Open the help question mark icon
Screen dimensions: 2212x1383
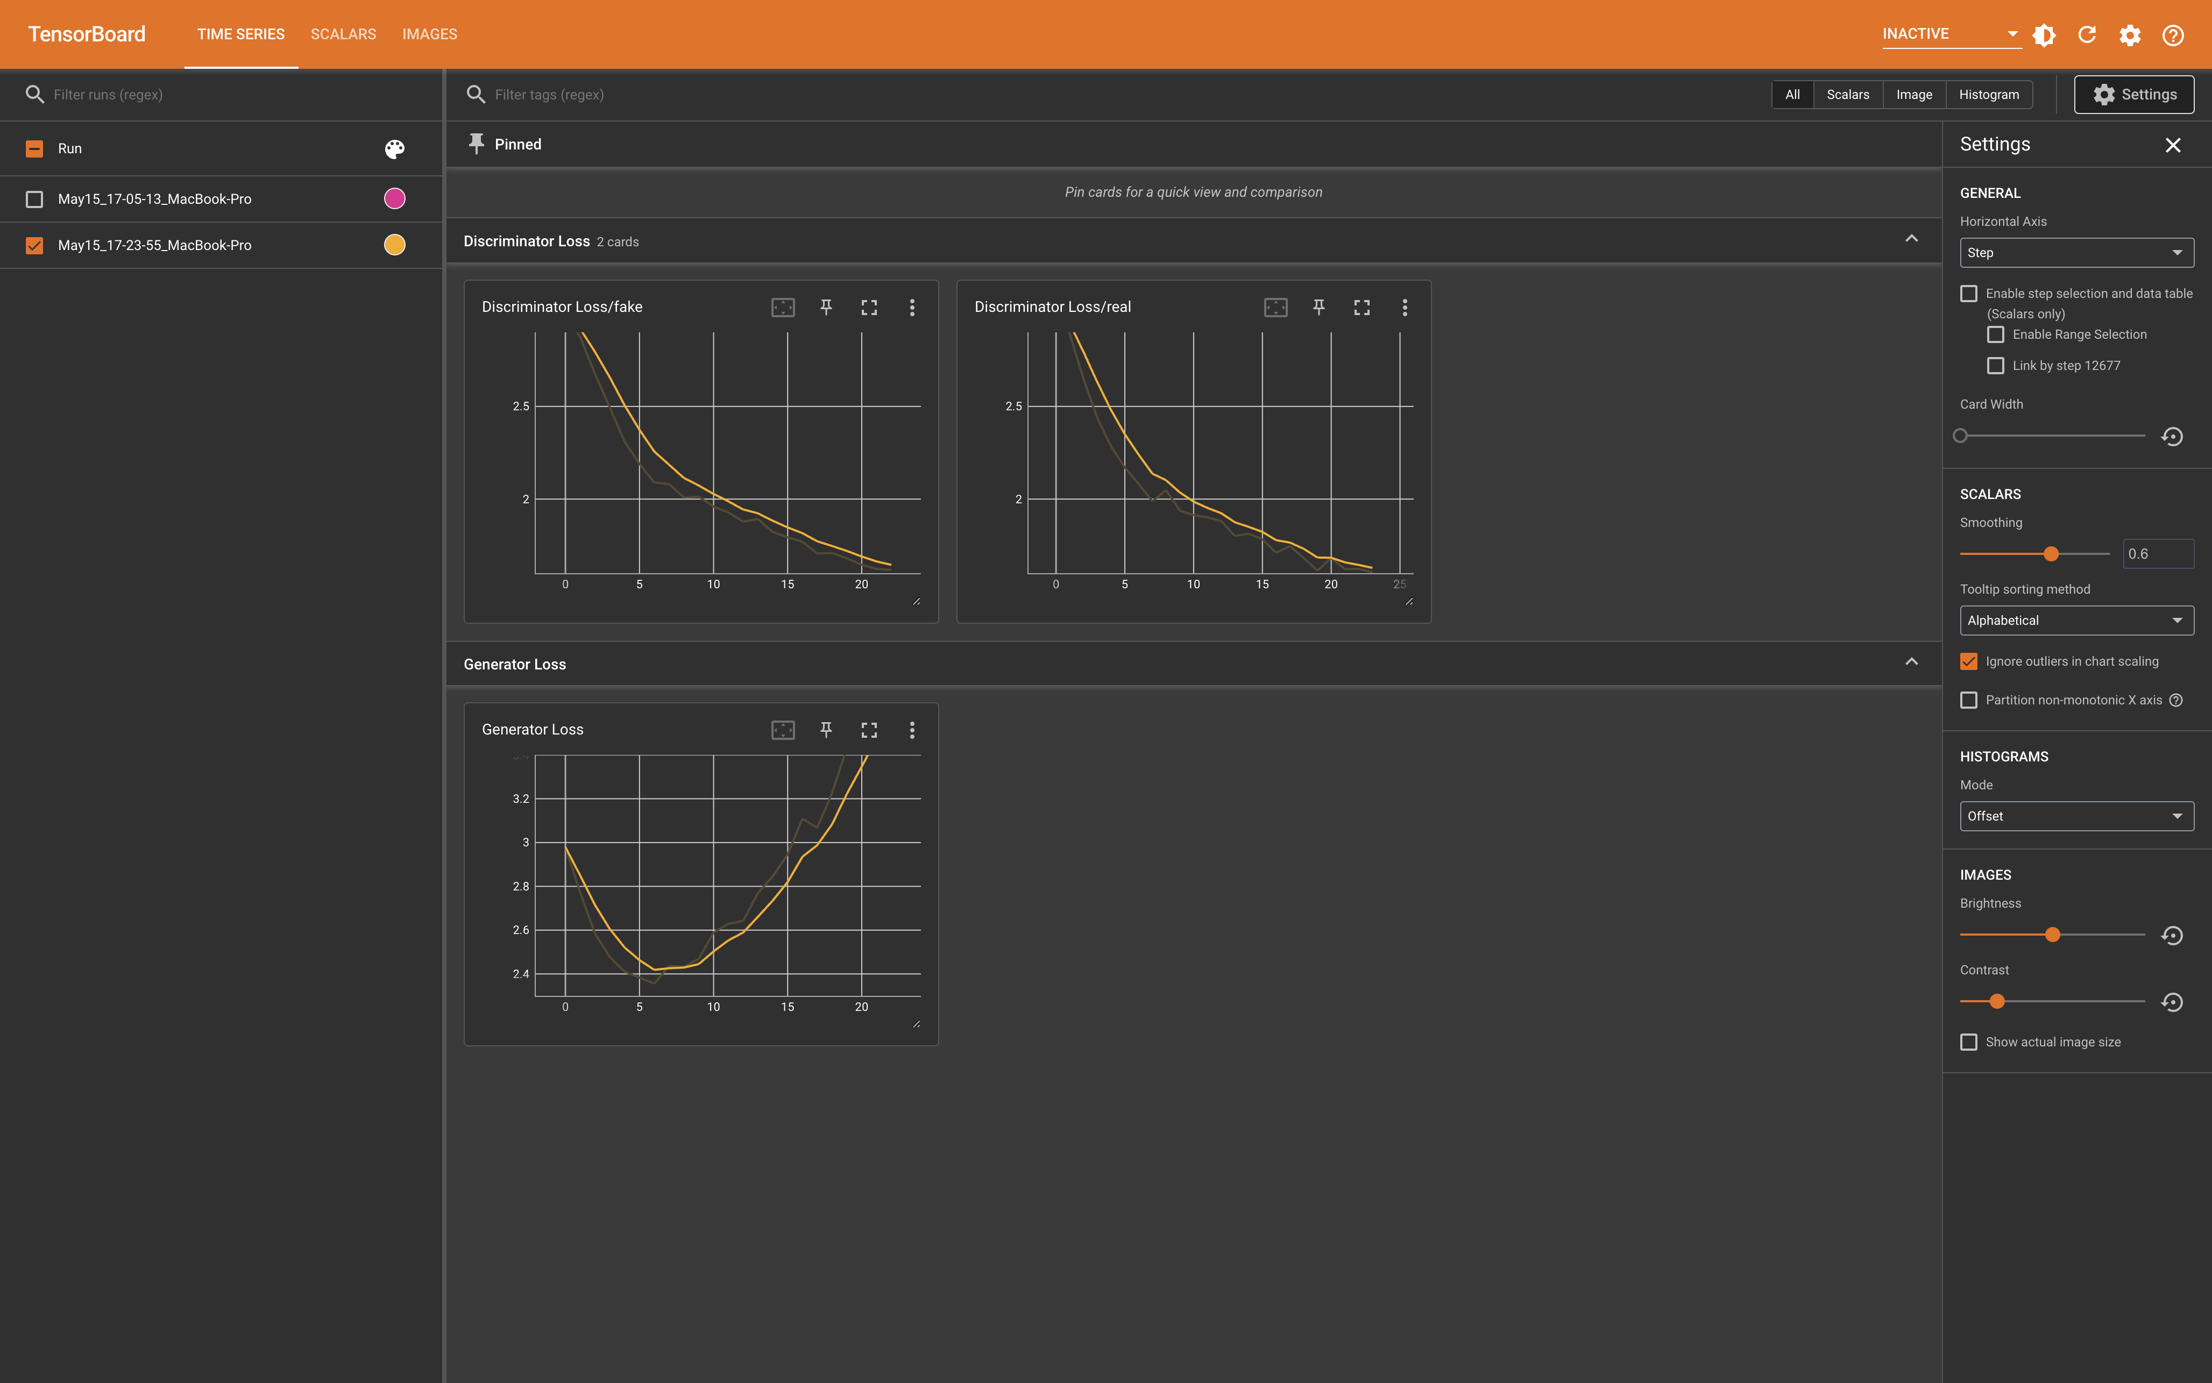pos(2173,35)
